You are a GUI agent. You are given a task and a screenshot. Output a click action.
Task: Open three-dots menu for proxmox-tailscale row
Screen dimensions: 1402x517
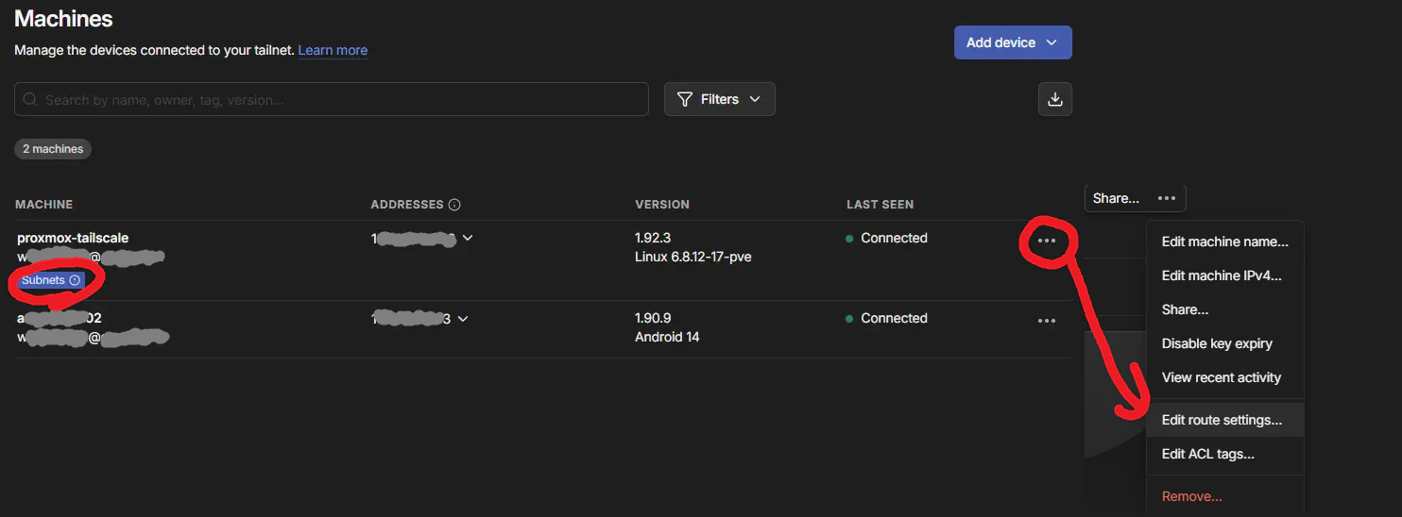pyautogui.click(x=1047, y=241)
